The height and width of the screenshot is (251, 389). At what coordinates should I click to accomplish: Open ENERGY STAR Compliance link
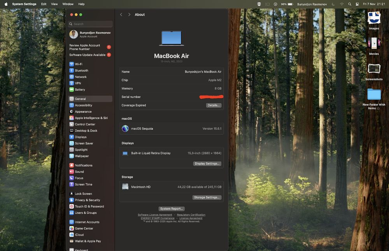click(x=158, y=218)
